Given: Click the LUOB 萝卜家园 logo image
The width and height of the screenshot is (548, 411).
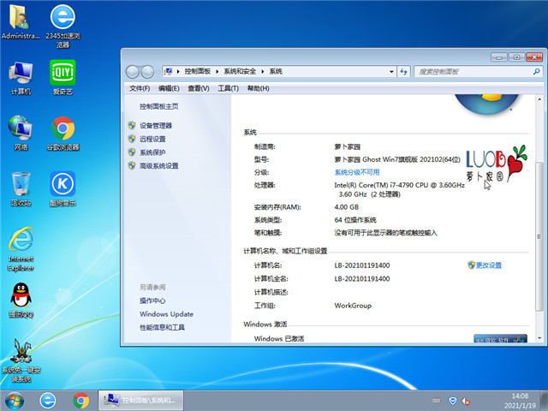Looking at the screenshot, I should (x=497, y=164).
